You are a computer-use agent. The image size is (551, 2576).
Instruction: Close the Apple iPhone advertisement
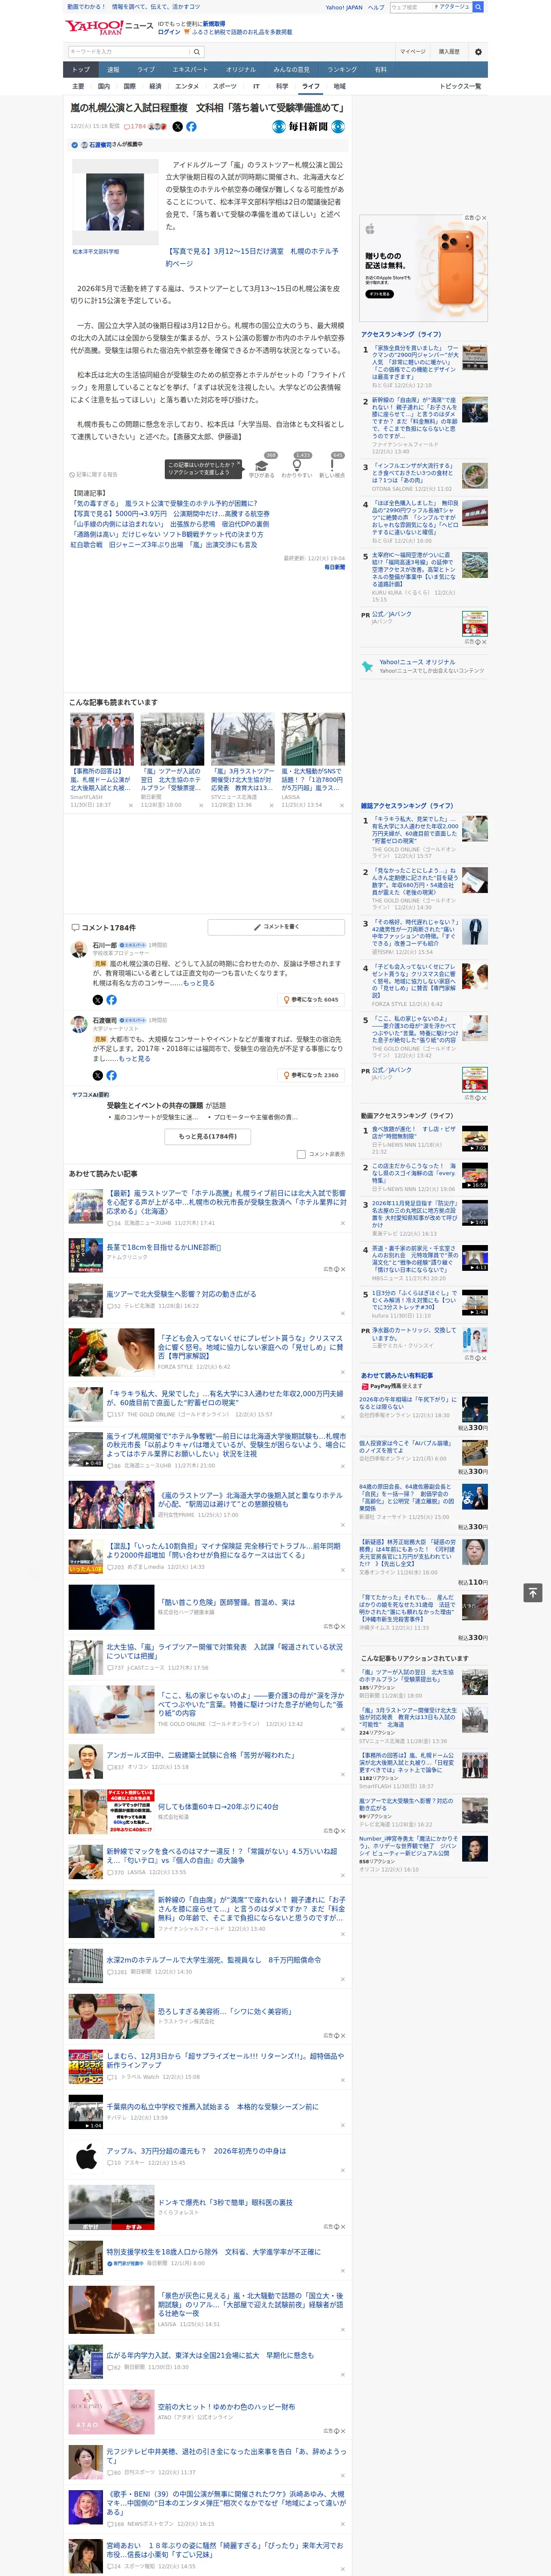click(484, 218)
